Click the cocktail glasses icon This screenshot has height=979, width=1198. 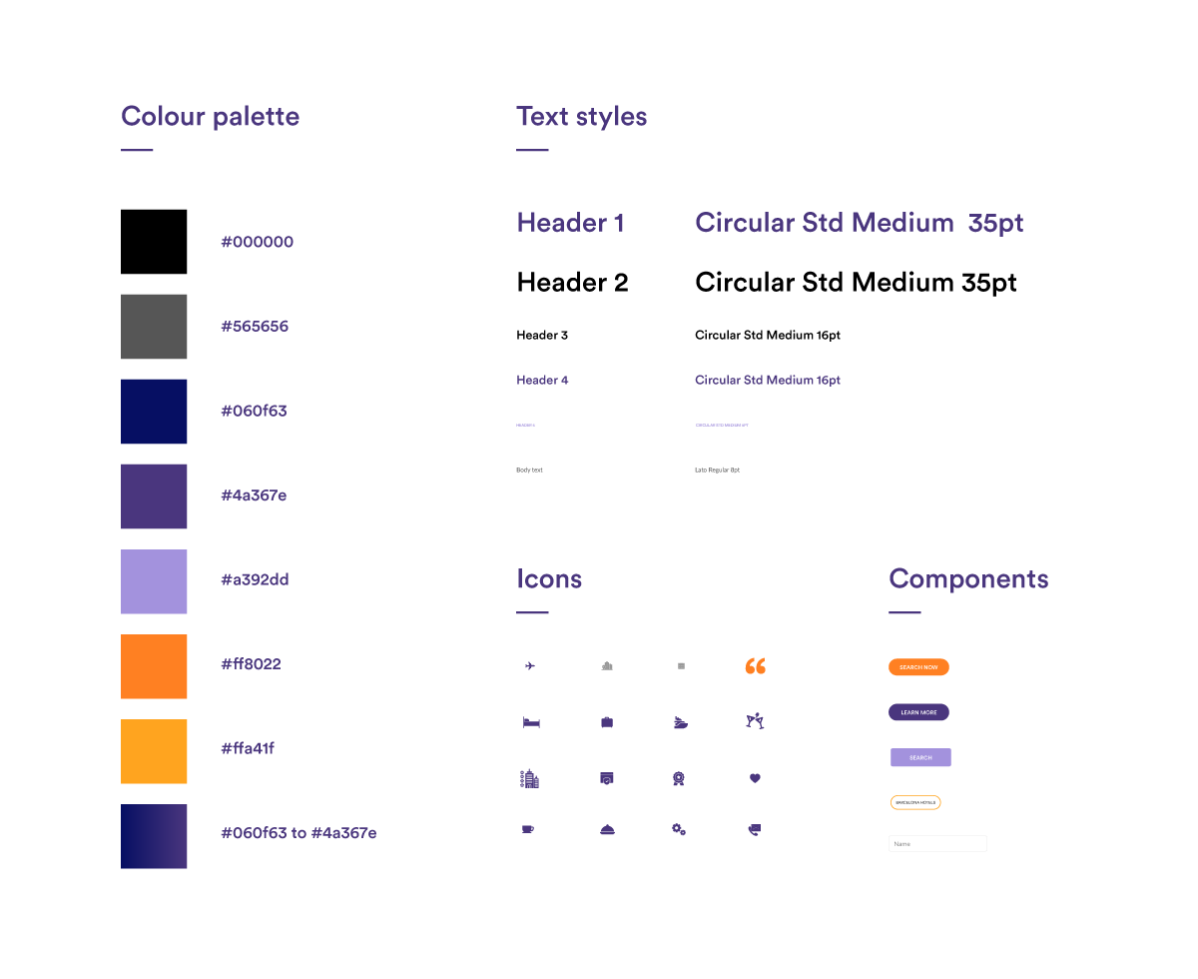(755, 721)
